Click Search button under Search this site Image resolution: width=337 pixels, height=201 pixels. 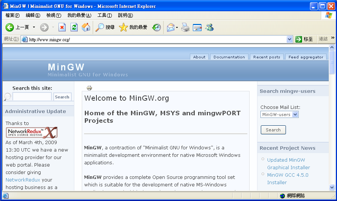(62, 97)
